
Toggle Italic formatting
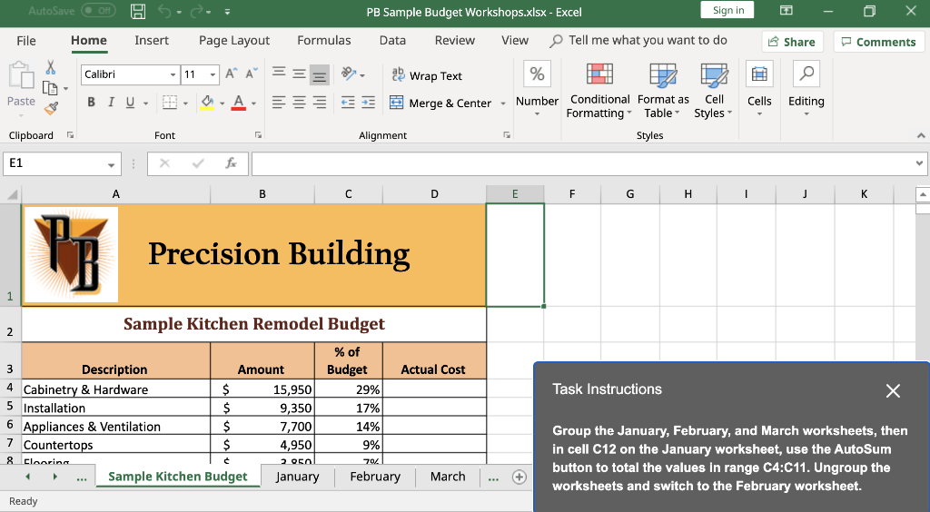coord(111,103)
